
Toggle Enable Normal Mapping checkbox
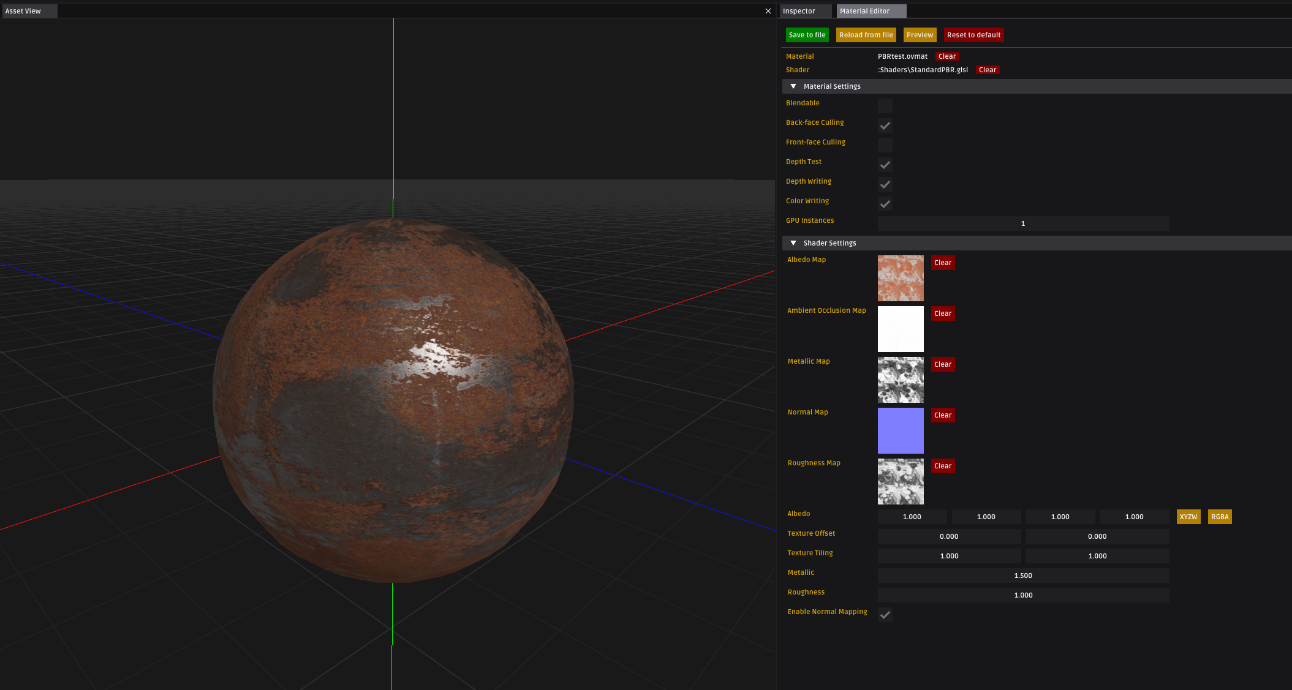885,614
